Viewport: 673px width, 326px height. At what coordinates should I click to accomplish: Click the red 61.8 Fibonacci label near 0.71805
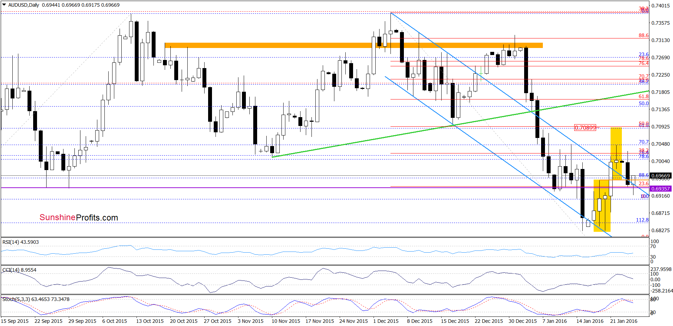644,96
